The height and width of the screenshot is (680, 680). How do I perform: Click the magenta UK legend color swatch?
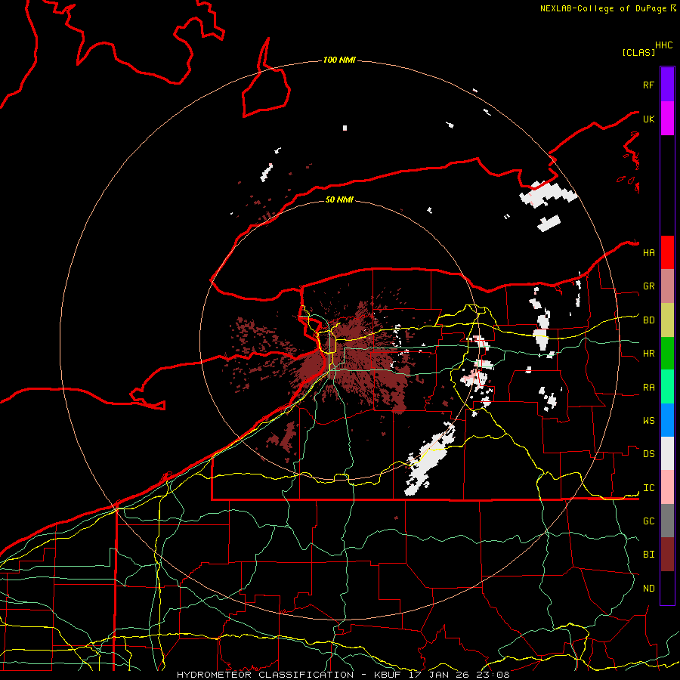(x=667, y=119)
